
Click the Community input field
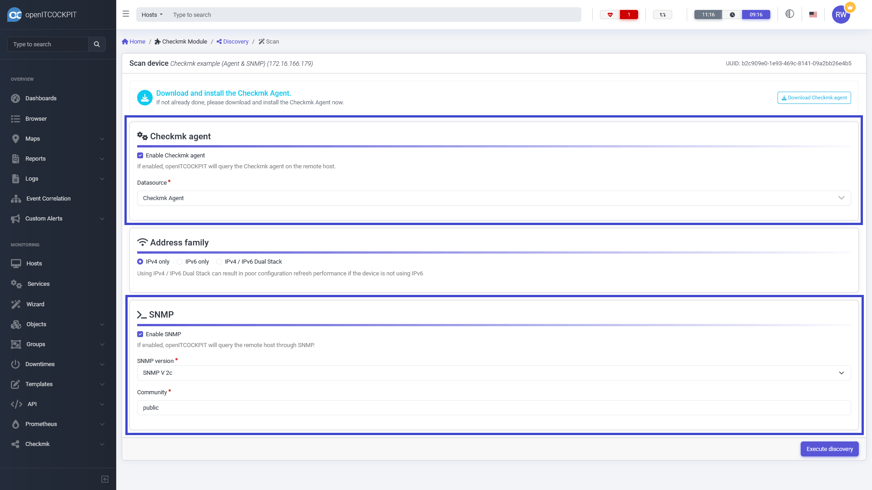494,407
